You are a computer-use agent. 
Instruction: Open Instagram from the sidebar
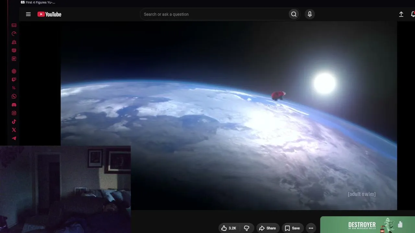pos(14,113)
